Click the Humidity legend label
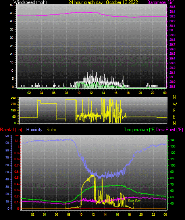The image size is (185, 220). [34, 130]
